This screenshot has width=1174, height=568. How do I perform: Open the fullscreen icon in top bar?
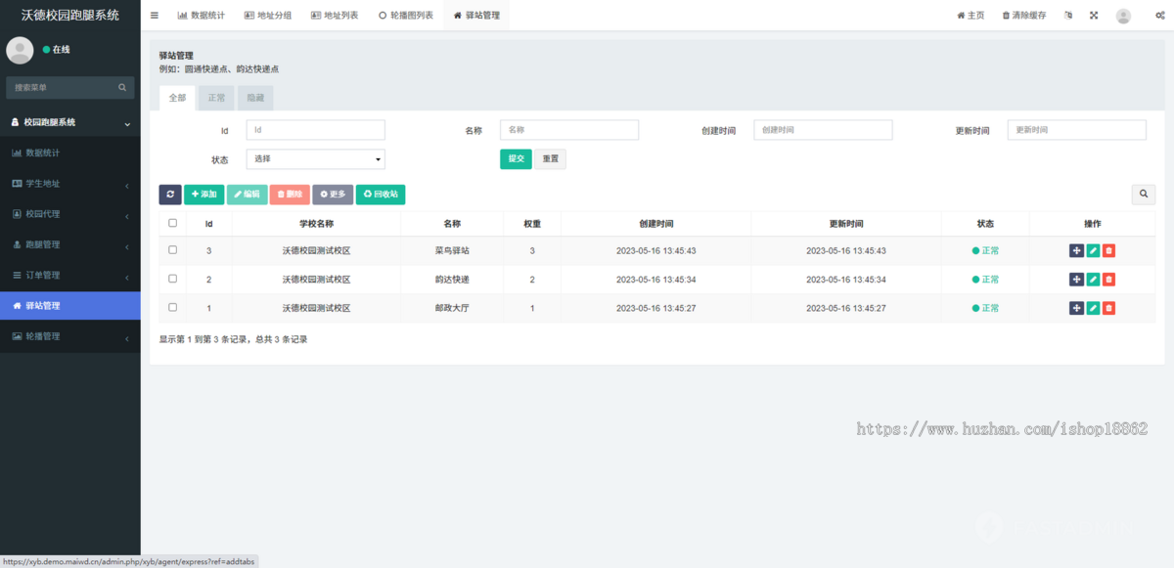click(1094, 16)
